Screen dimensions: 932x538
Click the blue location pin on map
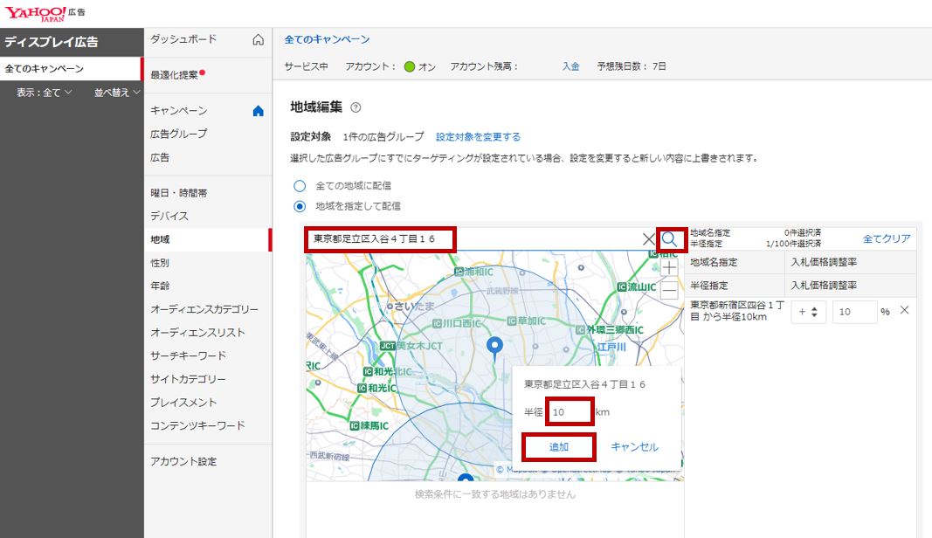pyautogui.click(x=494, y=348)
